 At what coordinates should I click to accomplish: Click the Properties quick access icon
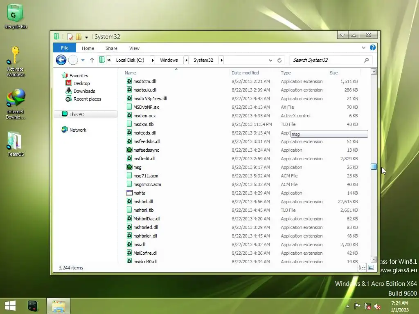click(x=70, y=36)
